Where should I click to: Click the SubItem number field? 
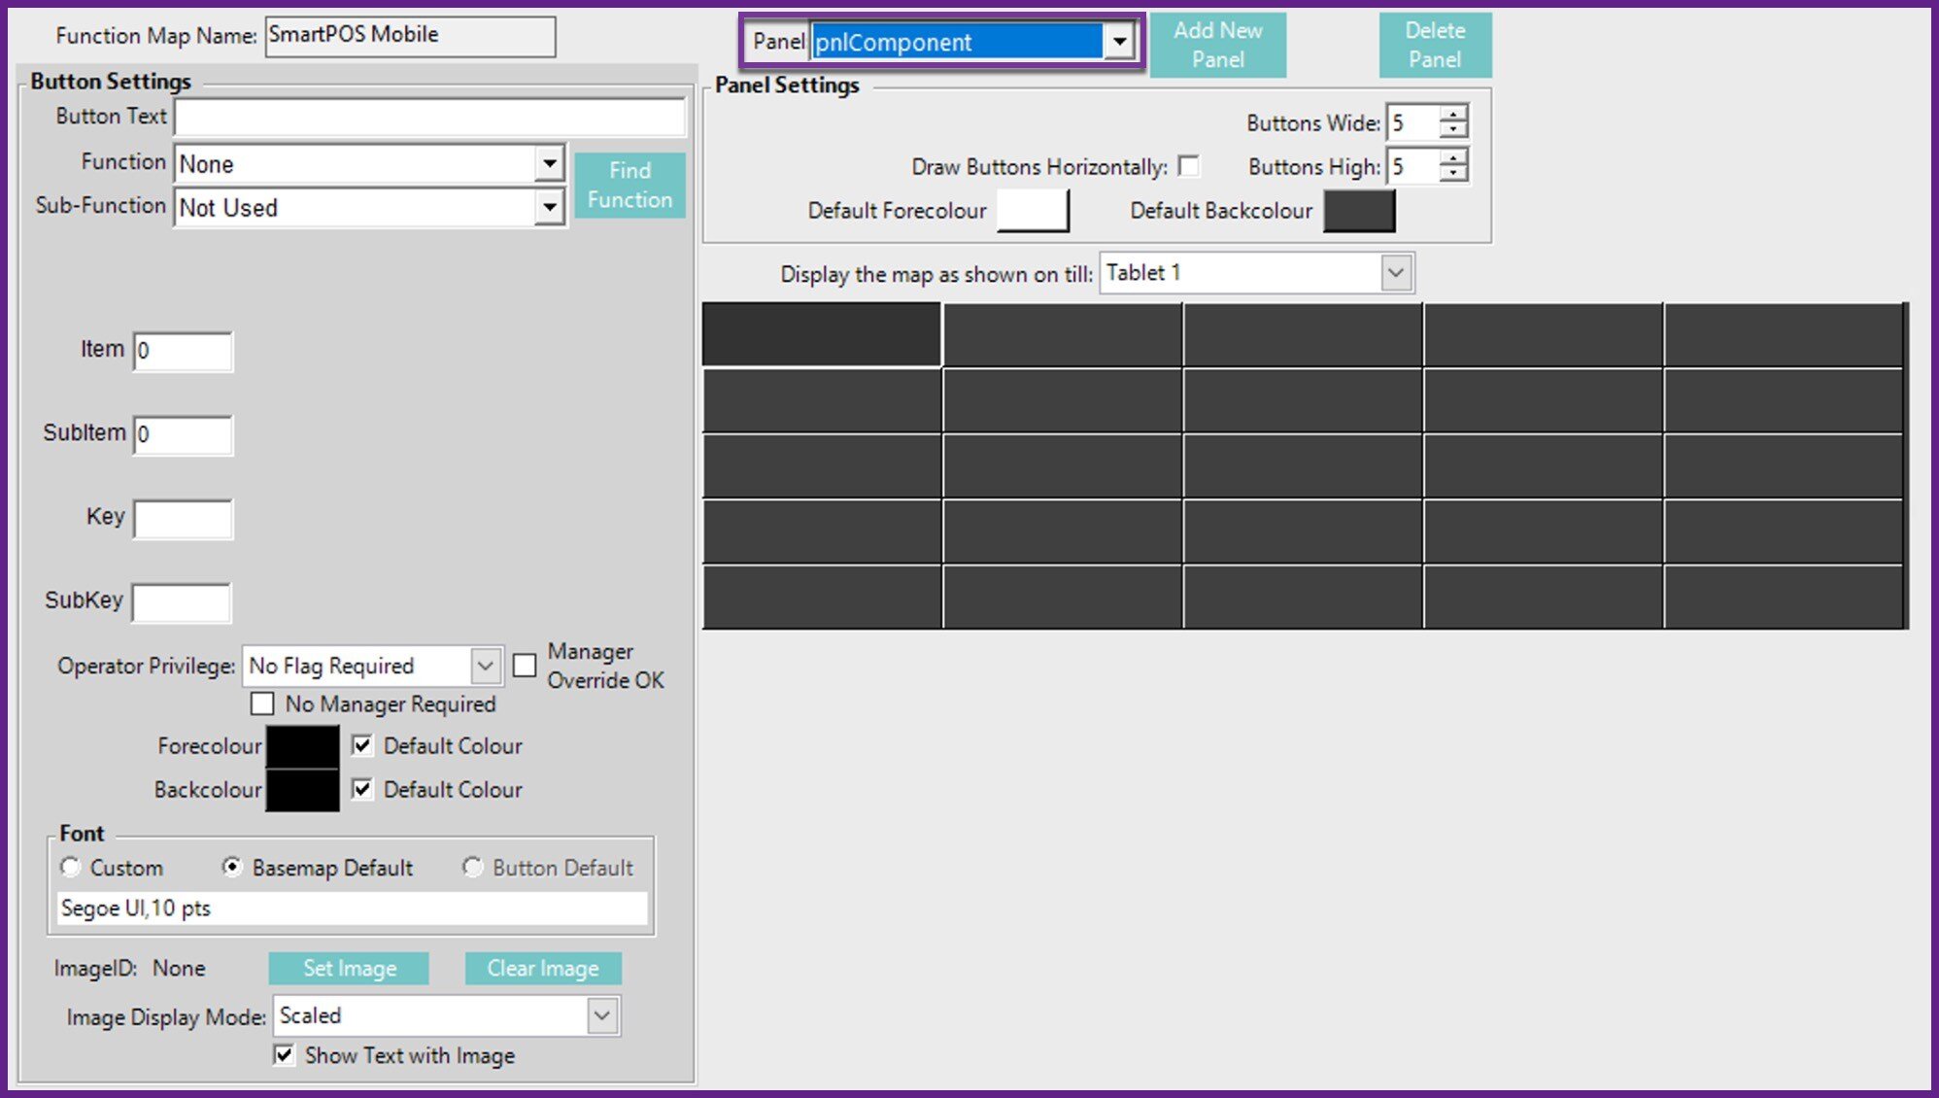[x=183, y=434]
